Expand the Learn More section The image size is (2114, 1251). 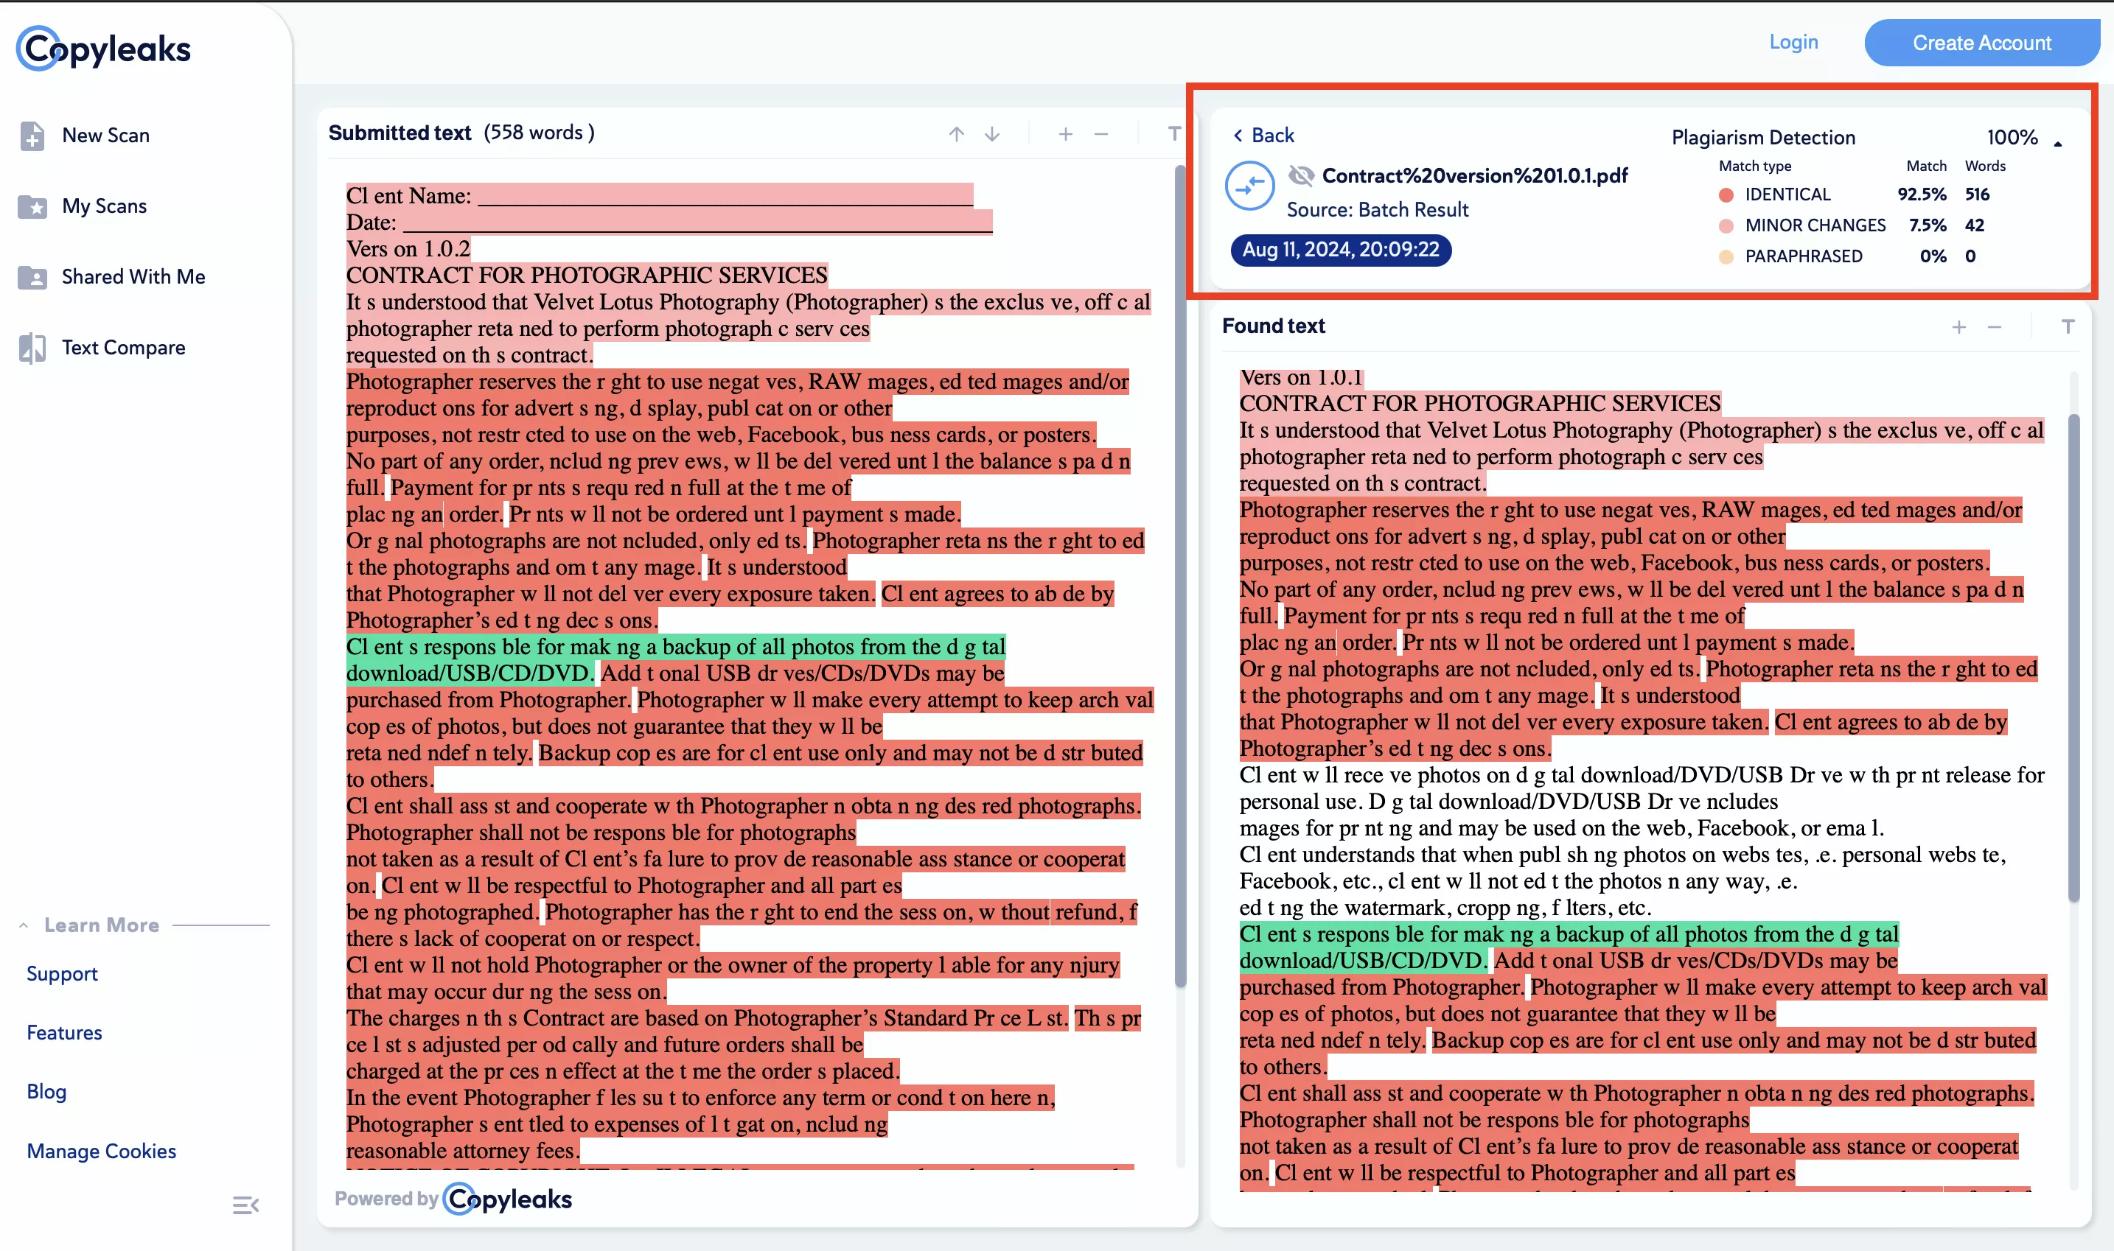tap(100, 924)
